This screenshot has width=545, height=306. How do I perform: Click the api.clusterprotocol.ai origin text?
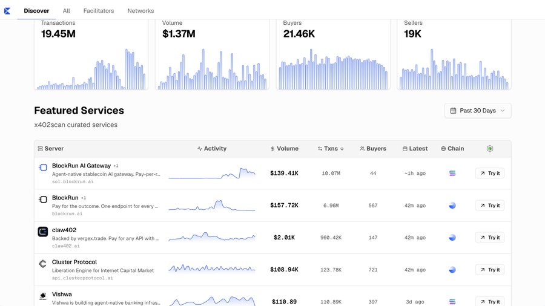click(x=82, y=278)
